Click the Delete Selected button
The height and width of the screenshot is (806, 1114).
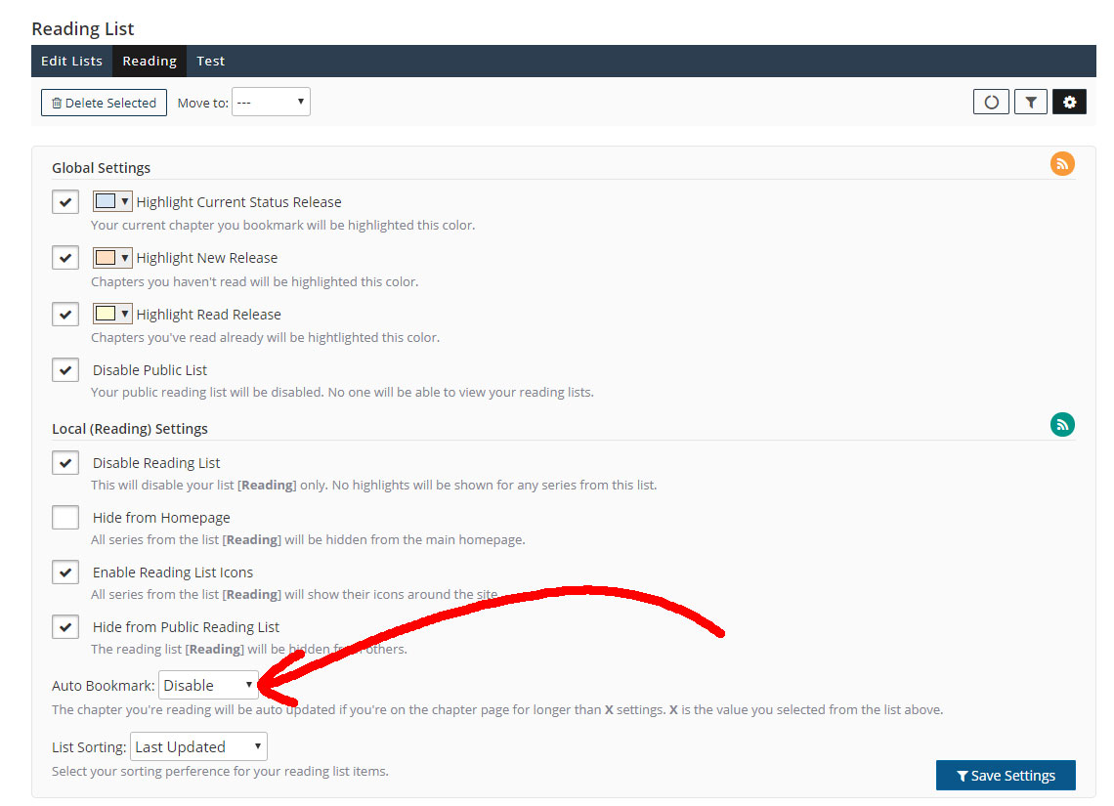[104, 103]
